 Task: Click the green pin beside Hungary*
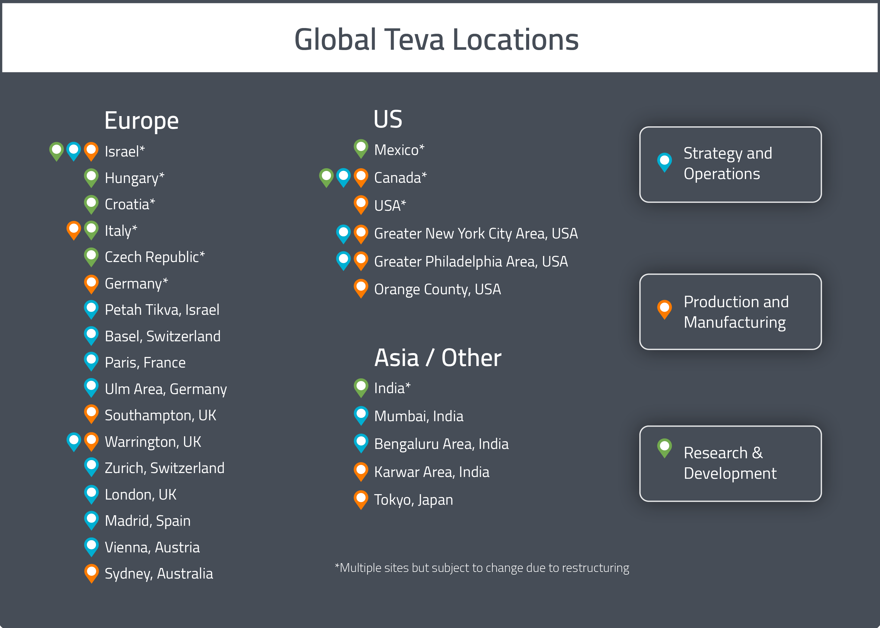pos(91,178)
